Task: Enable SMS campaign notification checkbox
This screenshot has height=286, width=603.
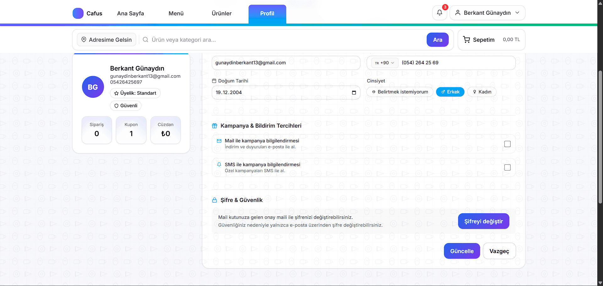Action: (x=507, y=167)
